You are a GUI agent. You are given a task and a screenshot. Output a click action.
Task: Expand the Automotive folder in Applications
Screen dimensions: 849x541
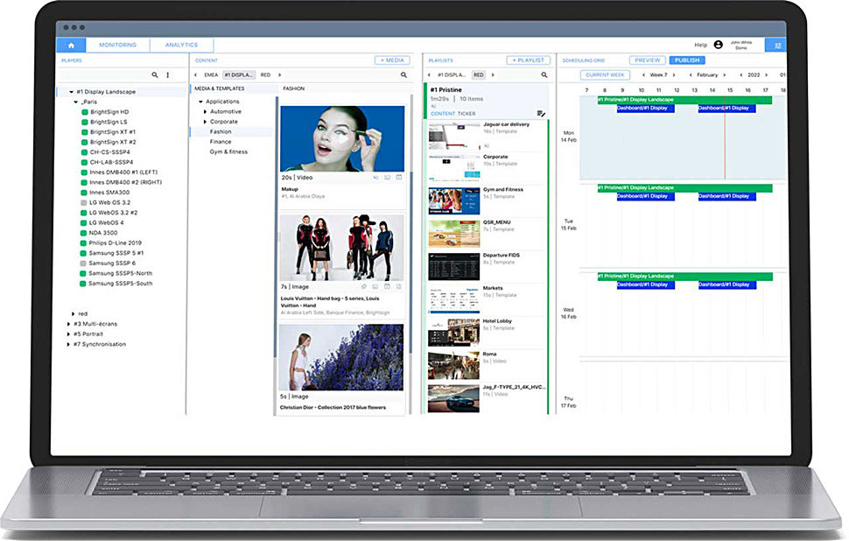(x=205, y=112)
